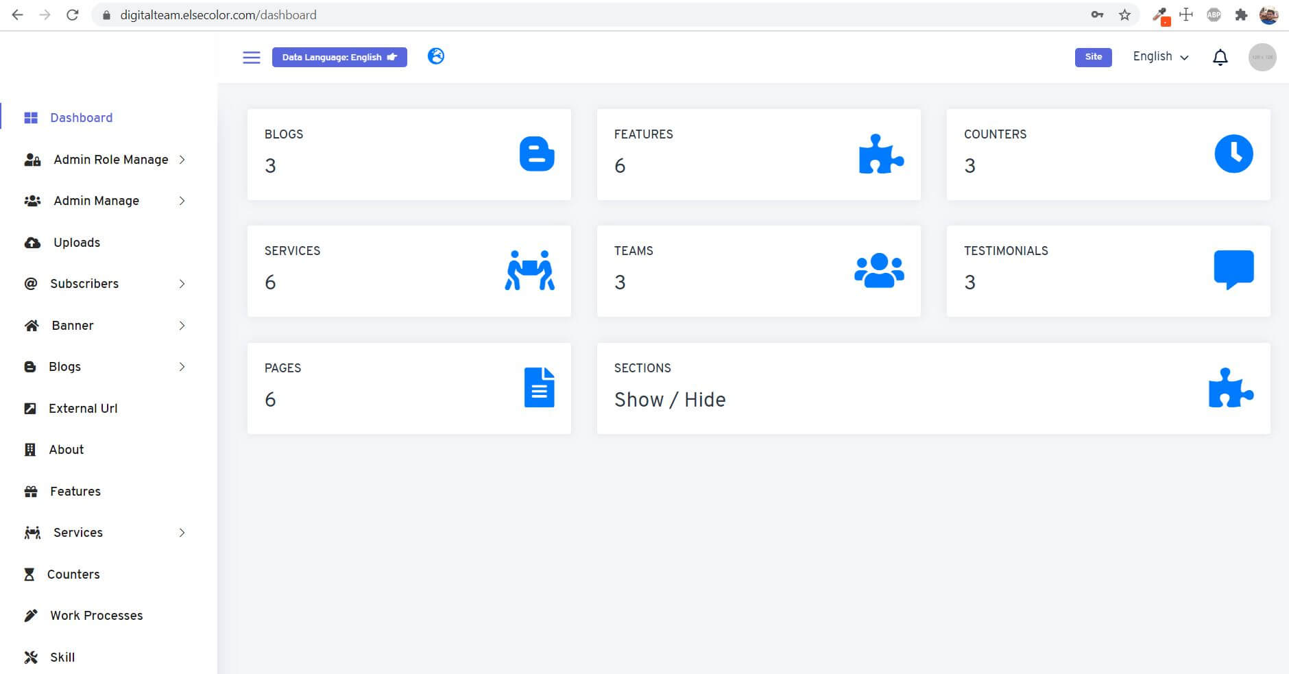
Task: Open the Teams card
Action: point(758,270)
